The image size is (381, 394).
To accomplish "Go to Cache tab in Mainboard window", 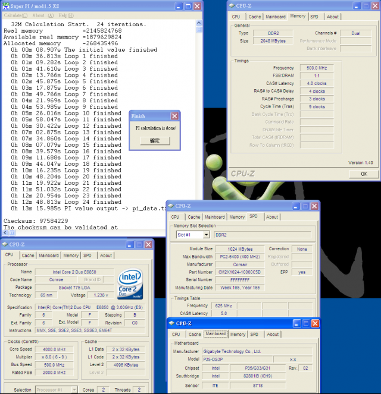I will pyautogui.click(x=195, y=335).
